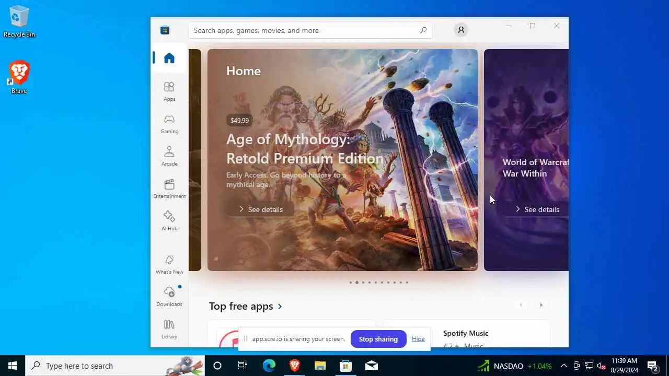
Task: Open the NASDAQ stock widget
Action: [514, 366]
